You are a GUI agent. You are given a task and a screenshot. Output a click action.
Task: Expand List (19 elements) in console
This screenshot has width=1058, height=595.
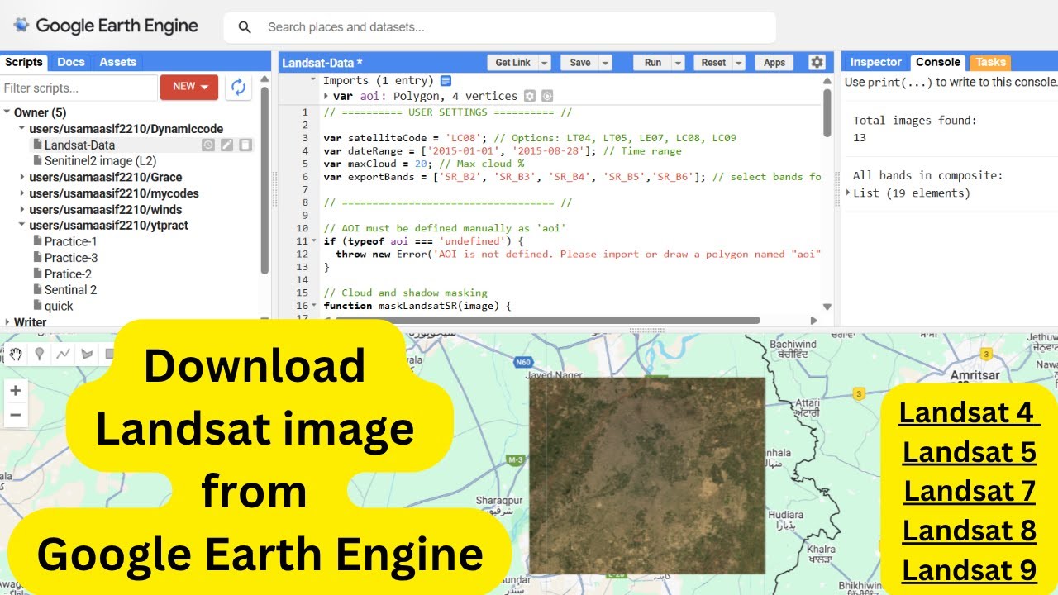point(848,193)
